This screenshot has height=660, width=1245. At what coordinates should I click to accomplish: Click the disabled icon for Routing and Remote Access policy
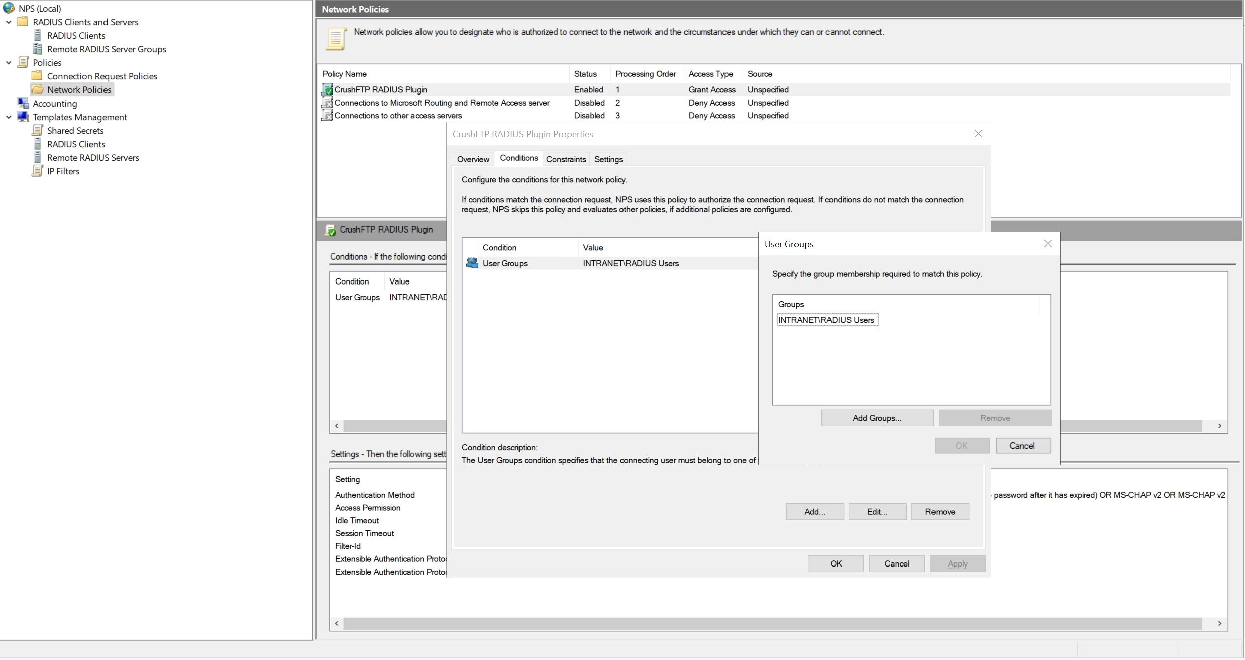[328, 103]
